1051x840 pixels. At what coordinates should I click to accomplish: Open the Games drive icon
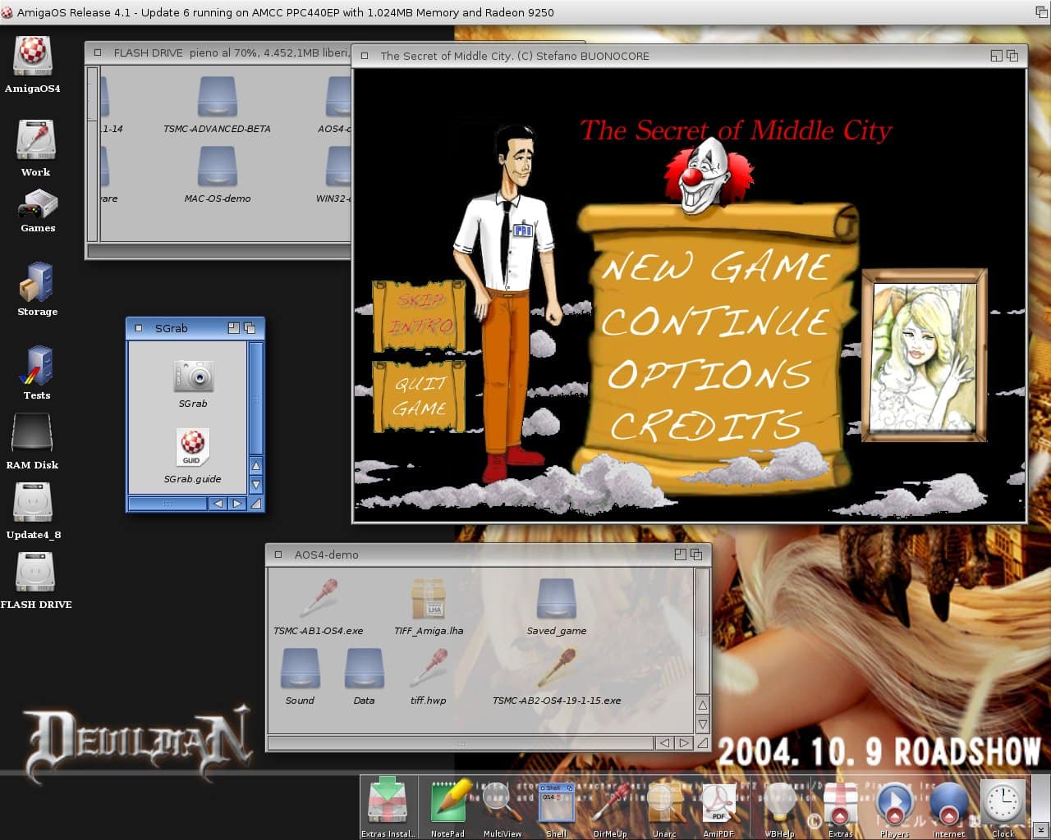(37, 205)
